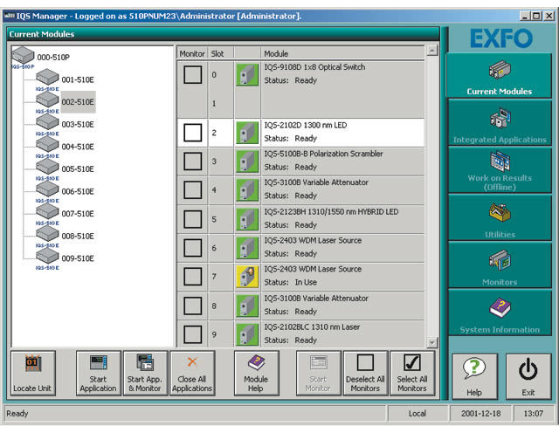This screenshot has height=433, width=559.
Task: Select the 003-510E expansion unit icon
Action: click(x=47, y=122)
